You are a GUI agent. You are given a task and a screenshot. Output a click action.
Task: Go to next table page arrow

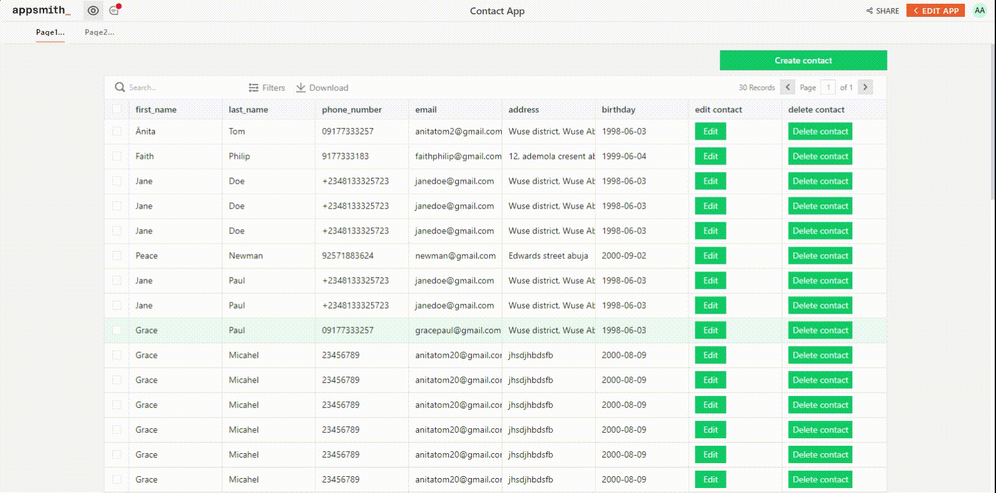tap(865, 87)
